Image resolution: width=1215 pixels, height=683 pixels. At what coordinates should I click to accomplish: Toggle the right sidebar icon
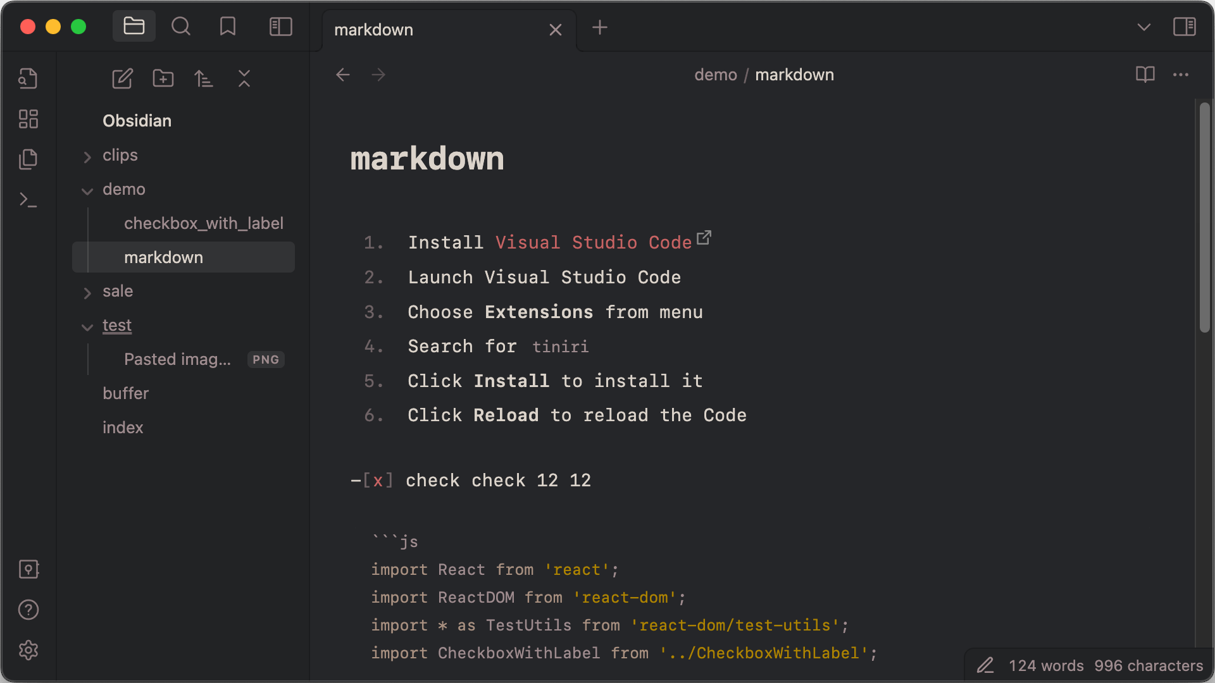coord(1184,27)
